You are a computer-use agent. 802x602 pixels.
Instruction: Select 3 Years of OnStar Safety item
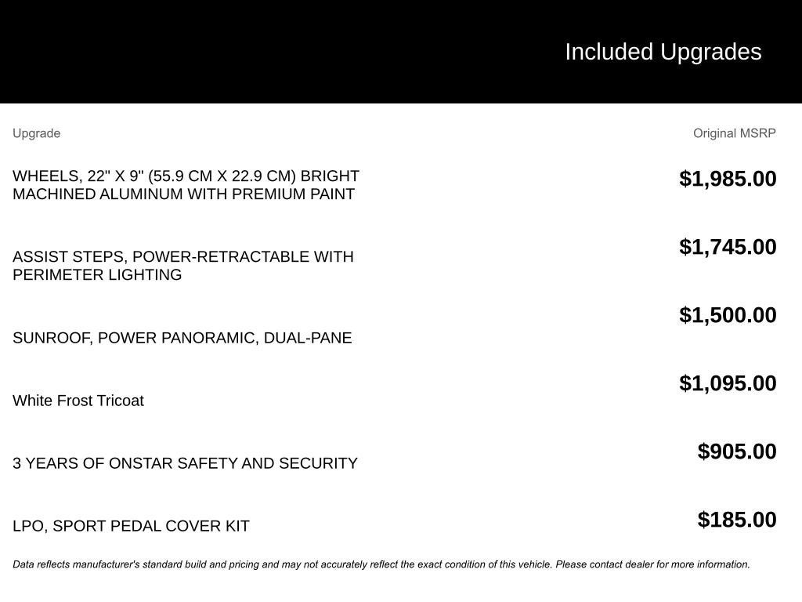[x=185, y=463]
